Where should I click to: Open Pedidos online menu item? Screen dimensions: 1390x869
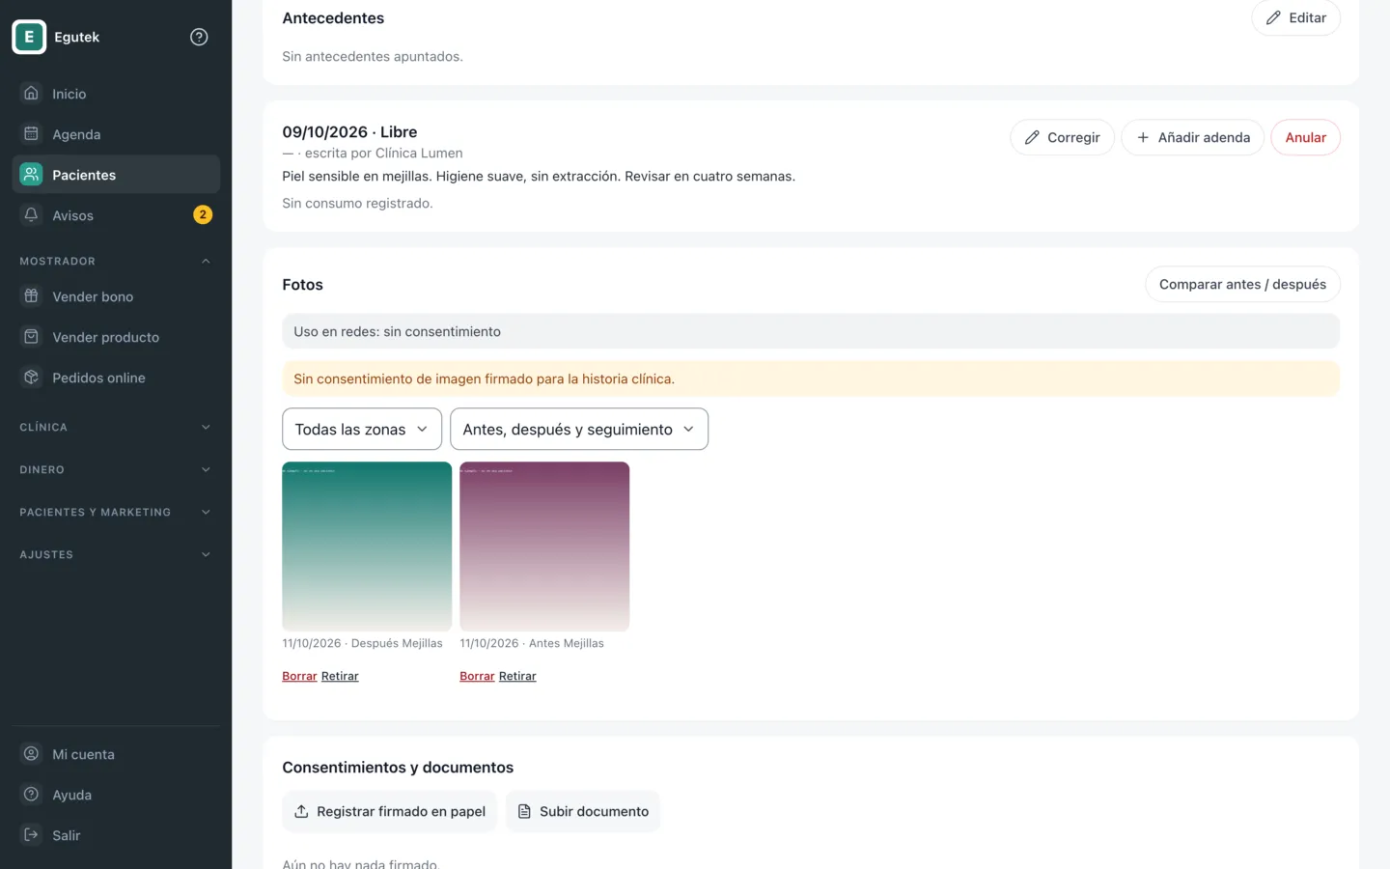pos(116,377)
